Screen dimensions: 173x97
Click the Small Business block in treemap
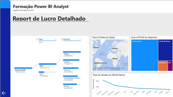click(x=165, y=50)
